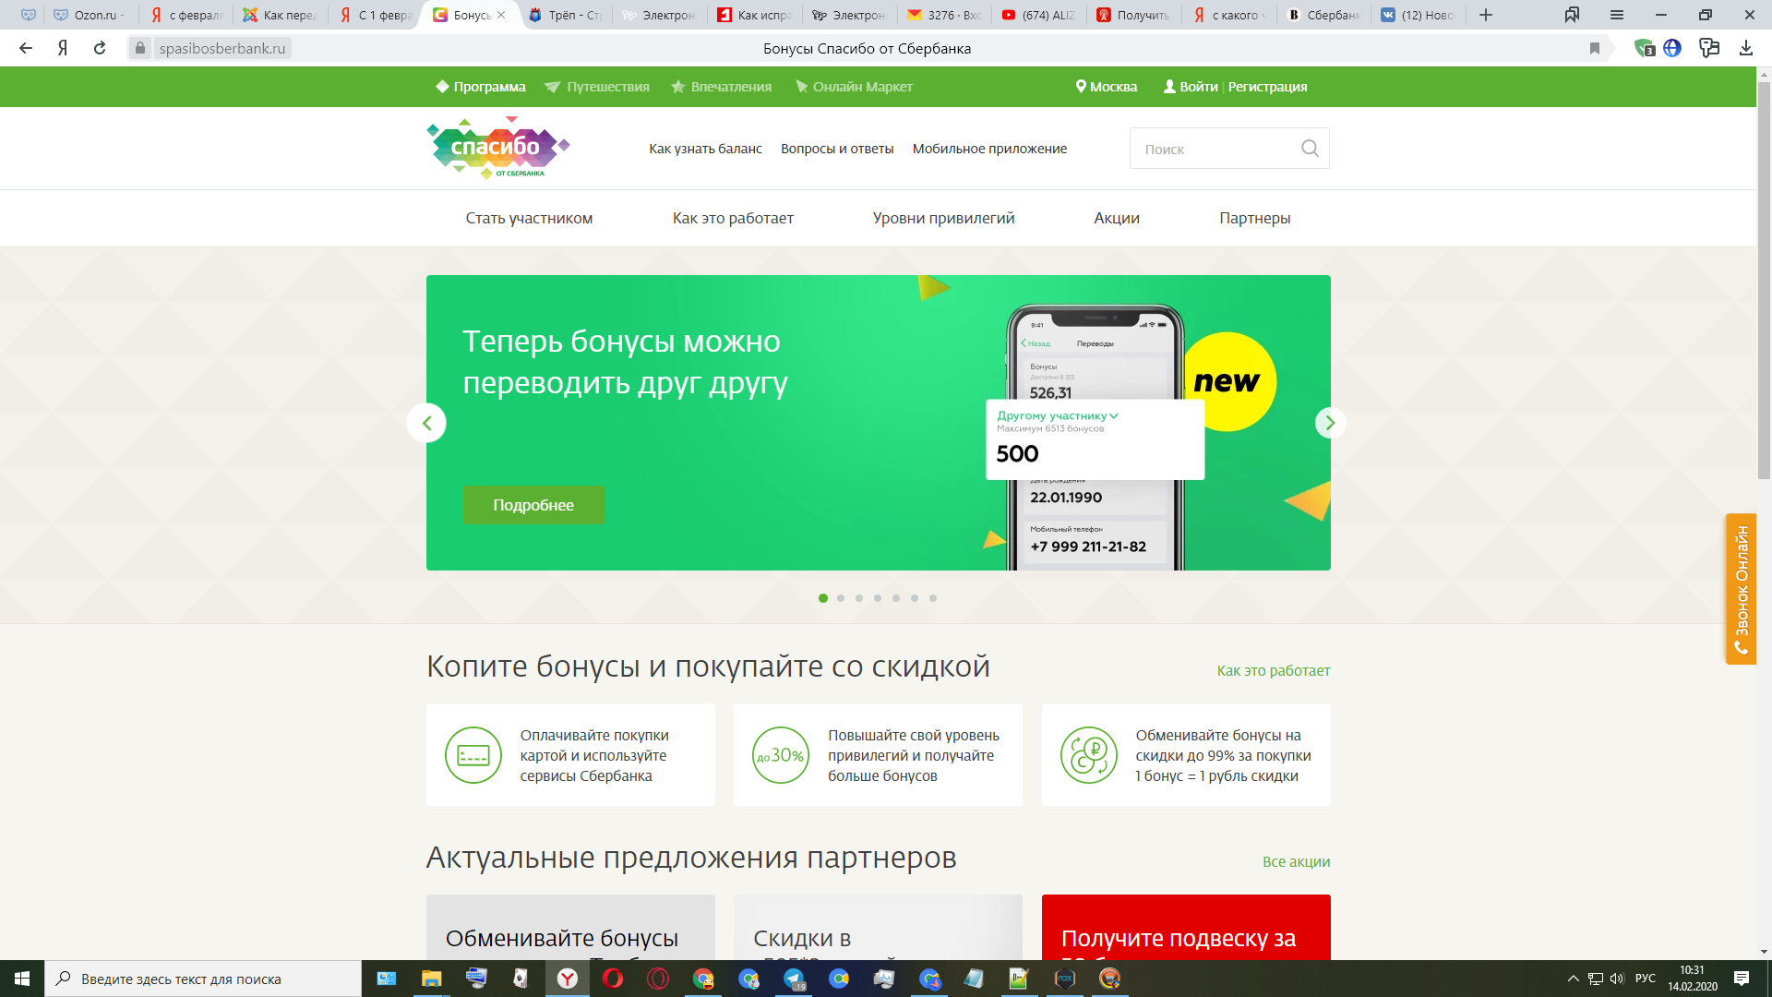Show previous banner slide with left arrow
The image size is (1772, 997).
pyautogui.click(x=426, y=423)
